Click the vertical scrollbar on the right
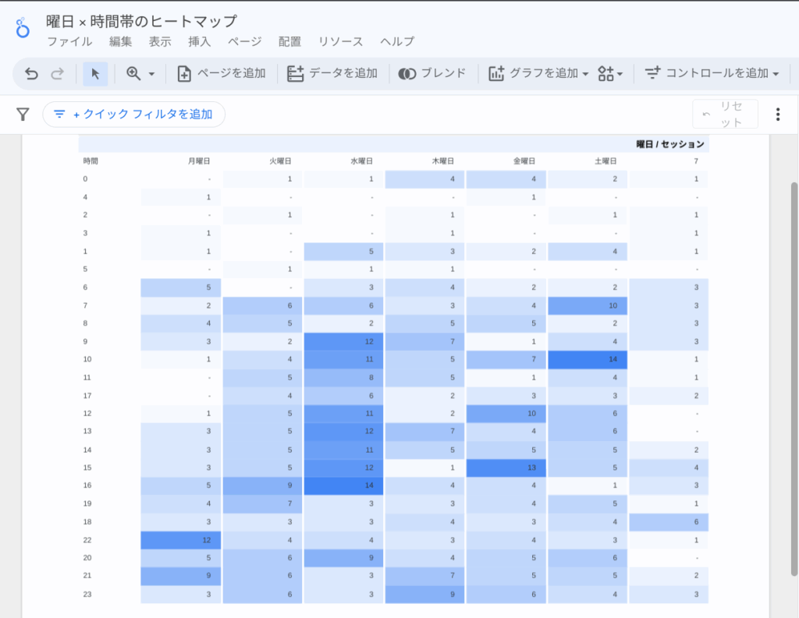Screen dimensions: 799x618 click(794, 379)
